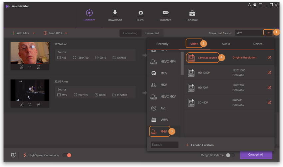Click the uniconverter logo icon
Viewport: 283px width, 167px height.
[x=7, y=6]
